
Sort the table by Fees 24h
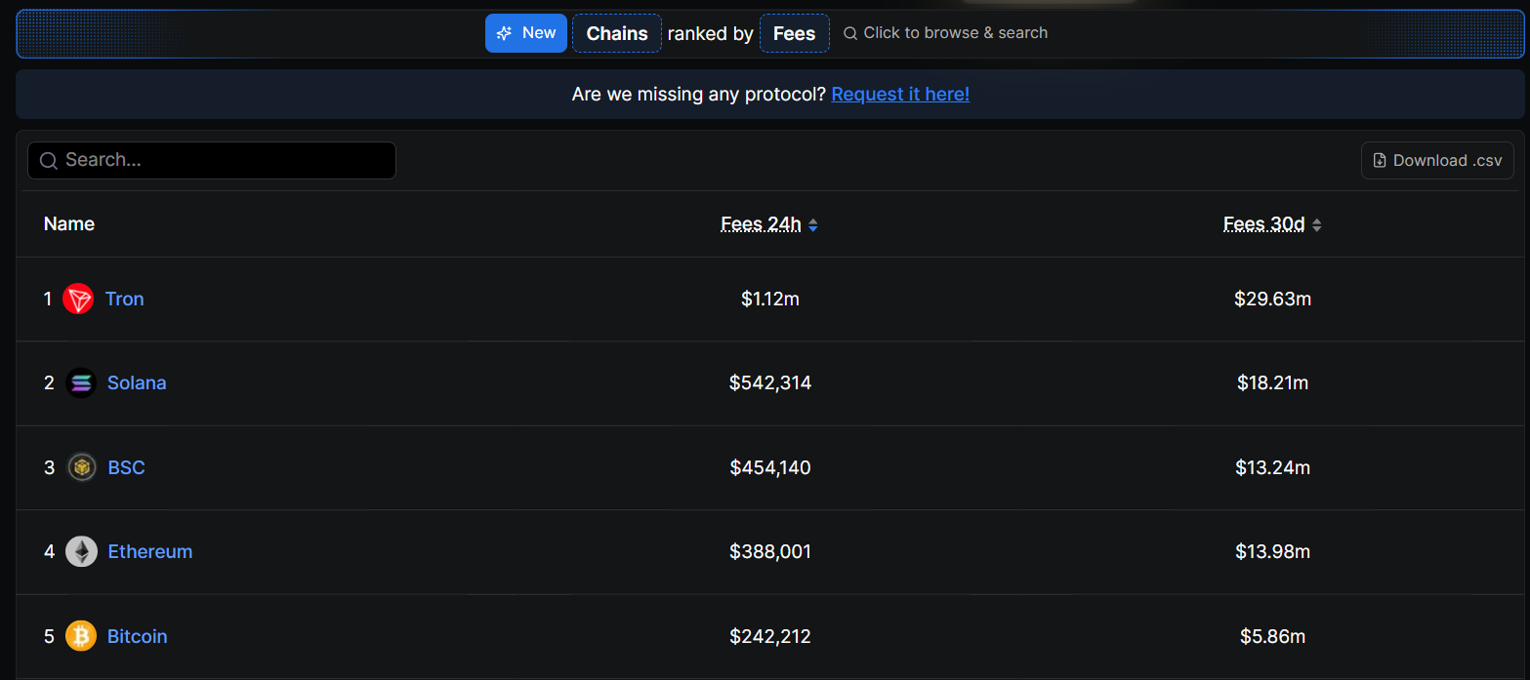(768, 224)
